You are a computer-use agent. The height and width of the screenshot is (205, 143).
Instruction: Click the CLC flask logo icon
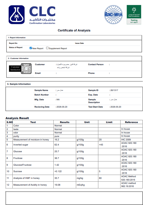[x=17, y=15]
